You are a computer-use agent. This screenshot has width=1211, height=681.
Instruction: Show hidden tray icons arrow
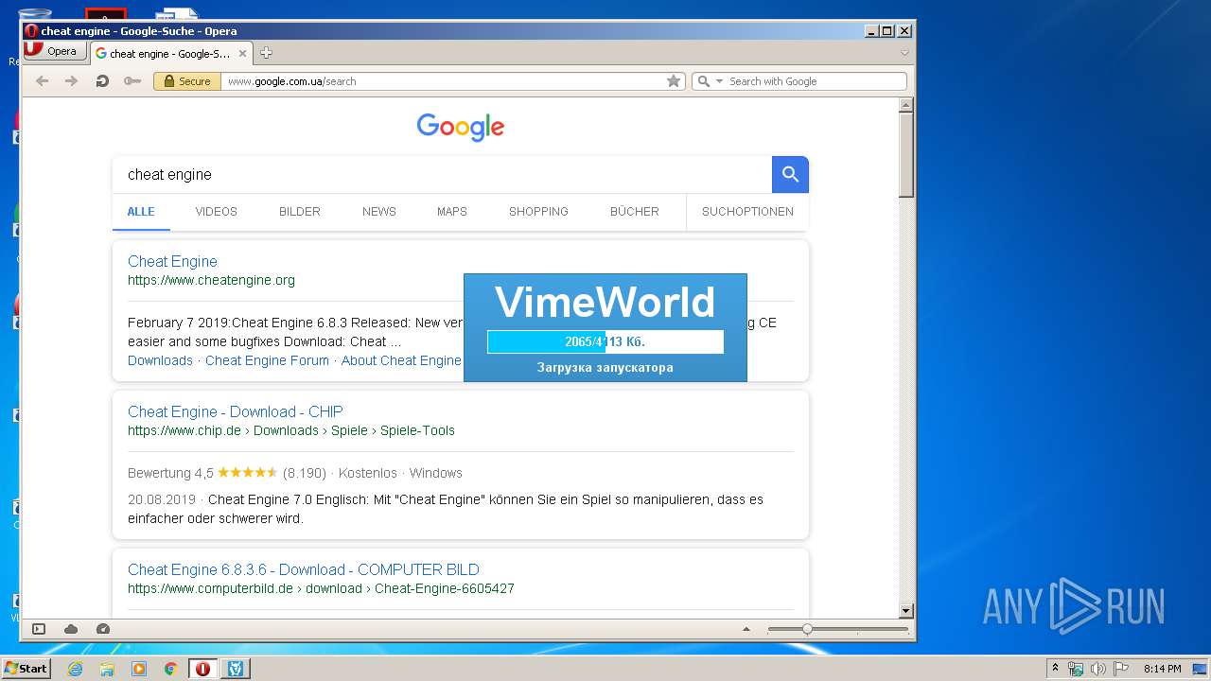(1055, 669)
